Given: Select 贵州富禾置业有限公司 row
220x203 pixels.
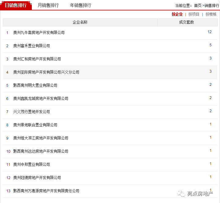Looking at the screenshot, I should click(x=110, y=46).
